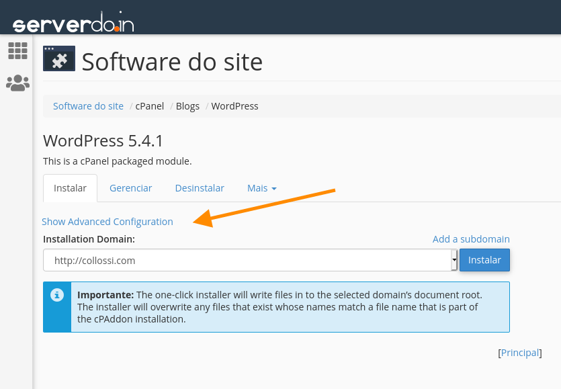Screen dimensions: 561x389
Task: Switch to the Instalar tab
Action: [x=70, y=188]
